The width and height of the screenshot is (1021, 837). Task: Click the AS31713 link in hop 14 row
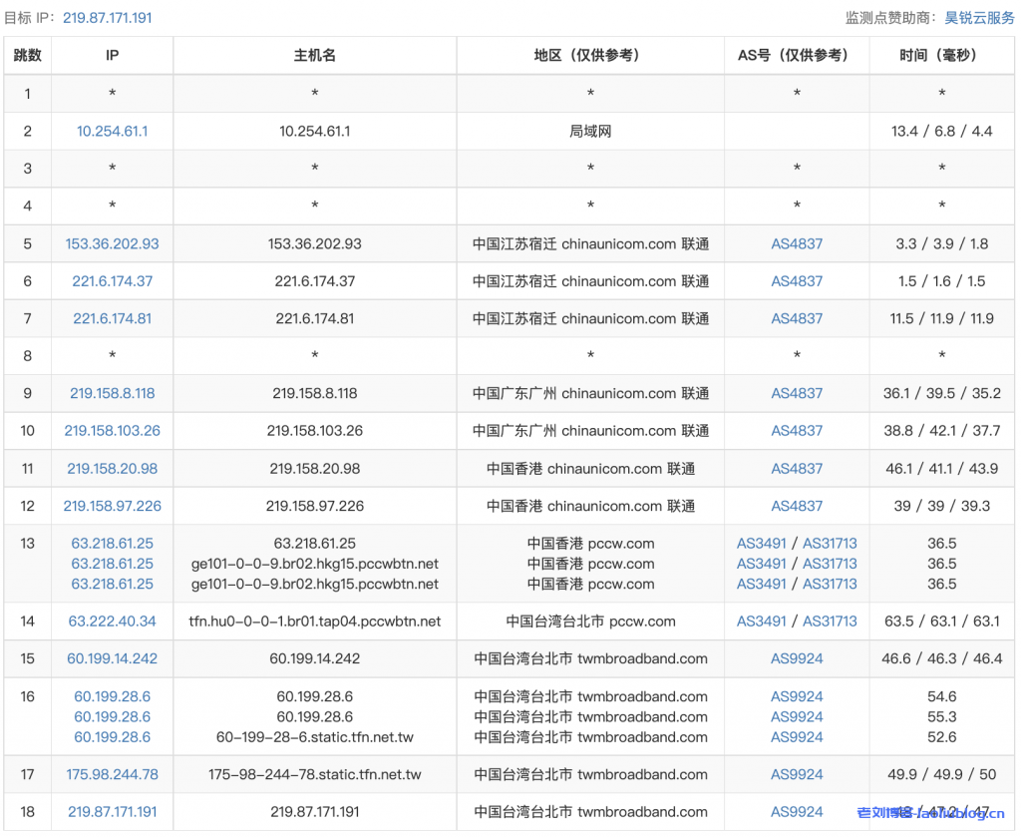(830, 621)
